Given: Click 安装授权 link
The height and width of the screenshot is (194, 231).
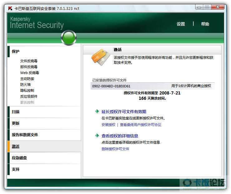Looking at the screenshot, I should point(108,125).
